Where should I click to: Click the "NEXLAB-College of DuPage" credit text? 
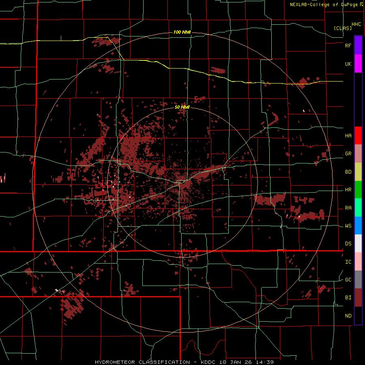tap(324, 4)
